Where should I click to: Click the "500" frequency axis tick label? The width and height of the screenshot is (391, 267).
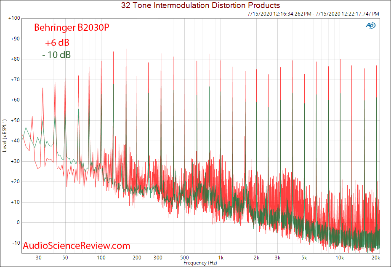click(x=184, y=258)
